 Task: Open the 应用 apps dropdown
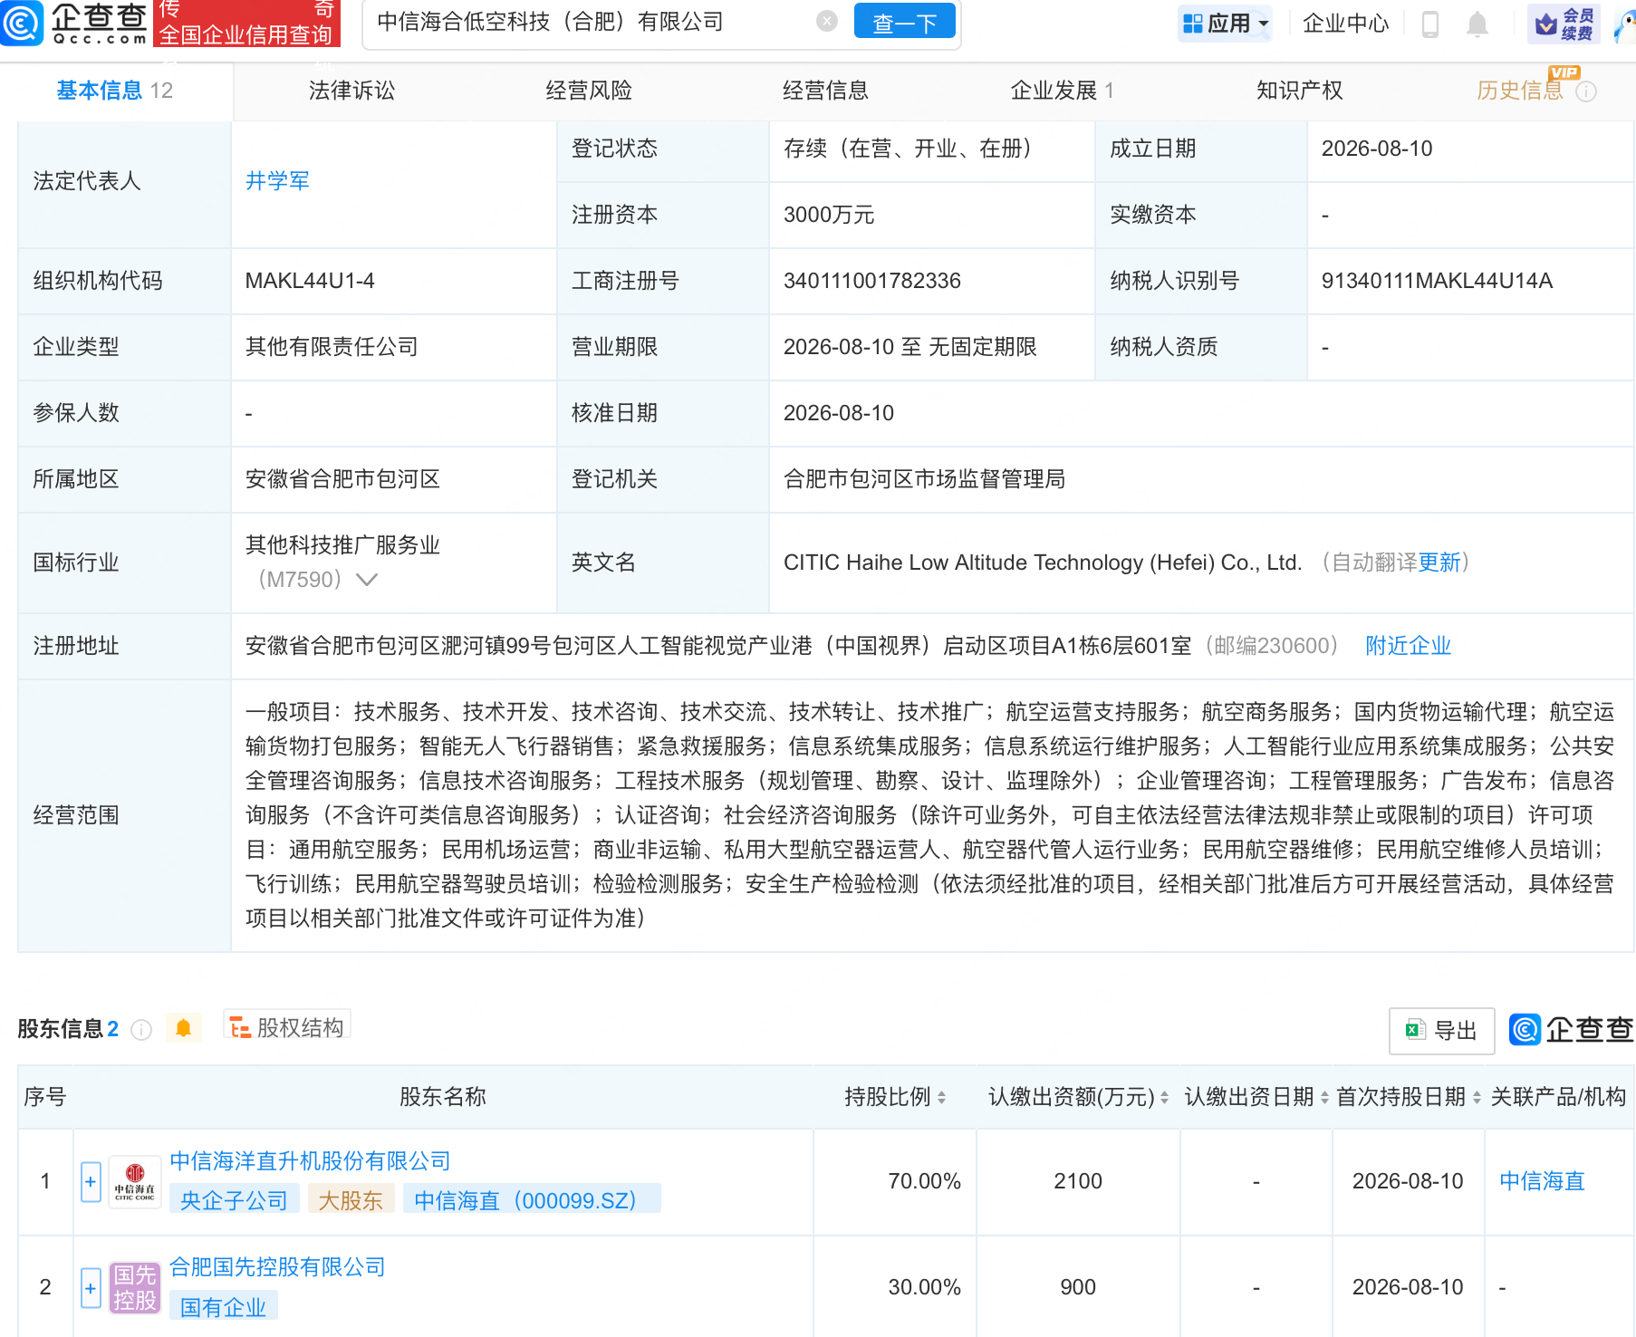point(1227,24)
